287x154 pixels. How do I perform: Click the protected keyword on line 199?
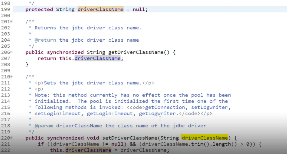[x=39, y=10]
